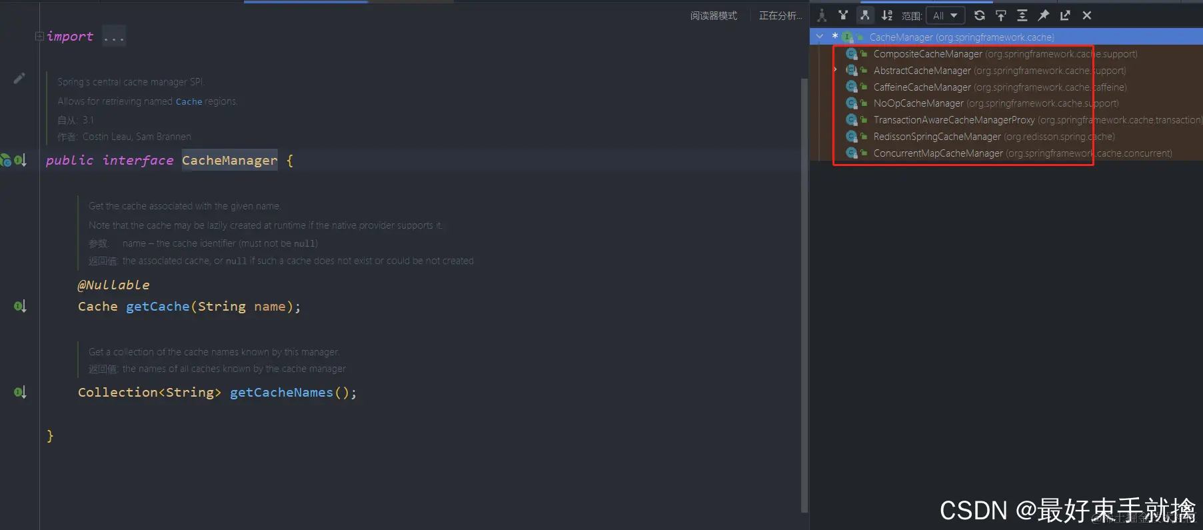This screenshot has width=1203, height=530.
Task: Click the implemented-method gutter icon at getCache
Action: [x=21, y=306]
